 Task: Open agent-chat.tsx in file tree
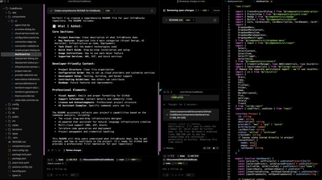click(22, 25)
